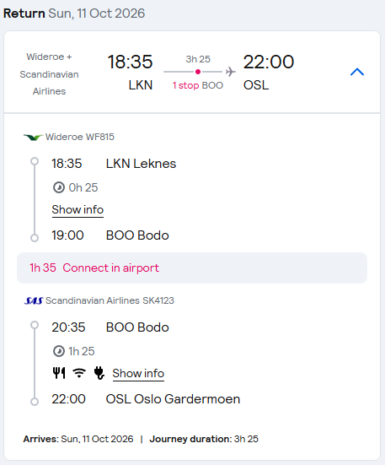This screenshot has height=465, width=385.
Task: Click the 19:00 BOO Bodo arrival row
Action: [110, 235]
